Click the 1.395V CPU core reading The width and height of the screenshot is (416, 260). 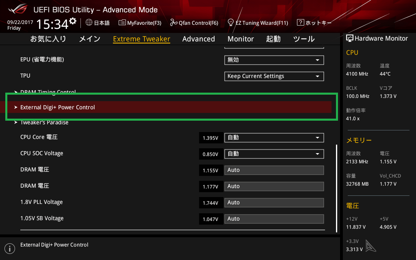(210, 138)
